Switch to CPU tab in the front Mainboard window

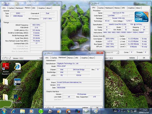pyautogui.click(x=47, y=58)
